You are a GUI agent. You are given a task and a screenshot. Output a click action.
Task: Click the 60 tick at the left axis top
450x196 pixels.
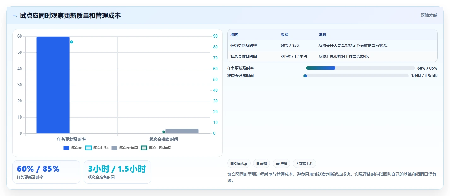click(x=20, y=36)
